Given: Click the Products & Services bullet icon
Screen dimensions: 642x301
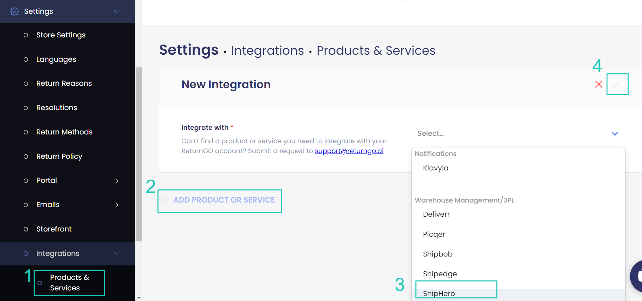Looking at the screenshot, I should click(40, 283).
